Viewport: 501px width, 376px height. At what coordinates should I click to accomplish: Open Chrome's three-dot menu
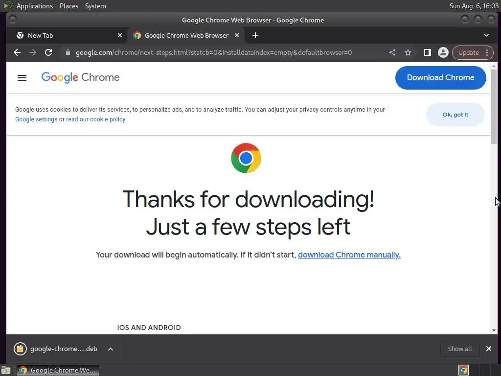coord(487,52)
